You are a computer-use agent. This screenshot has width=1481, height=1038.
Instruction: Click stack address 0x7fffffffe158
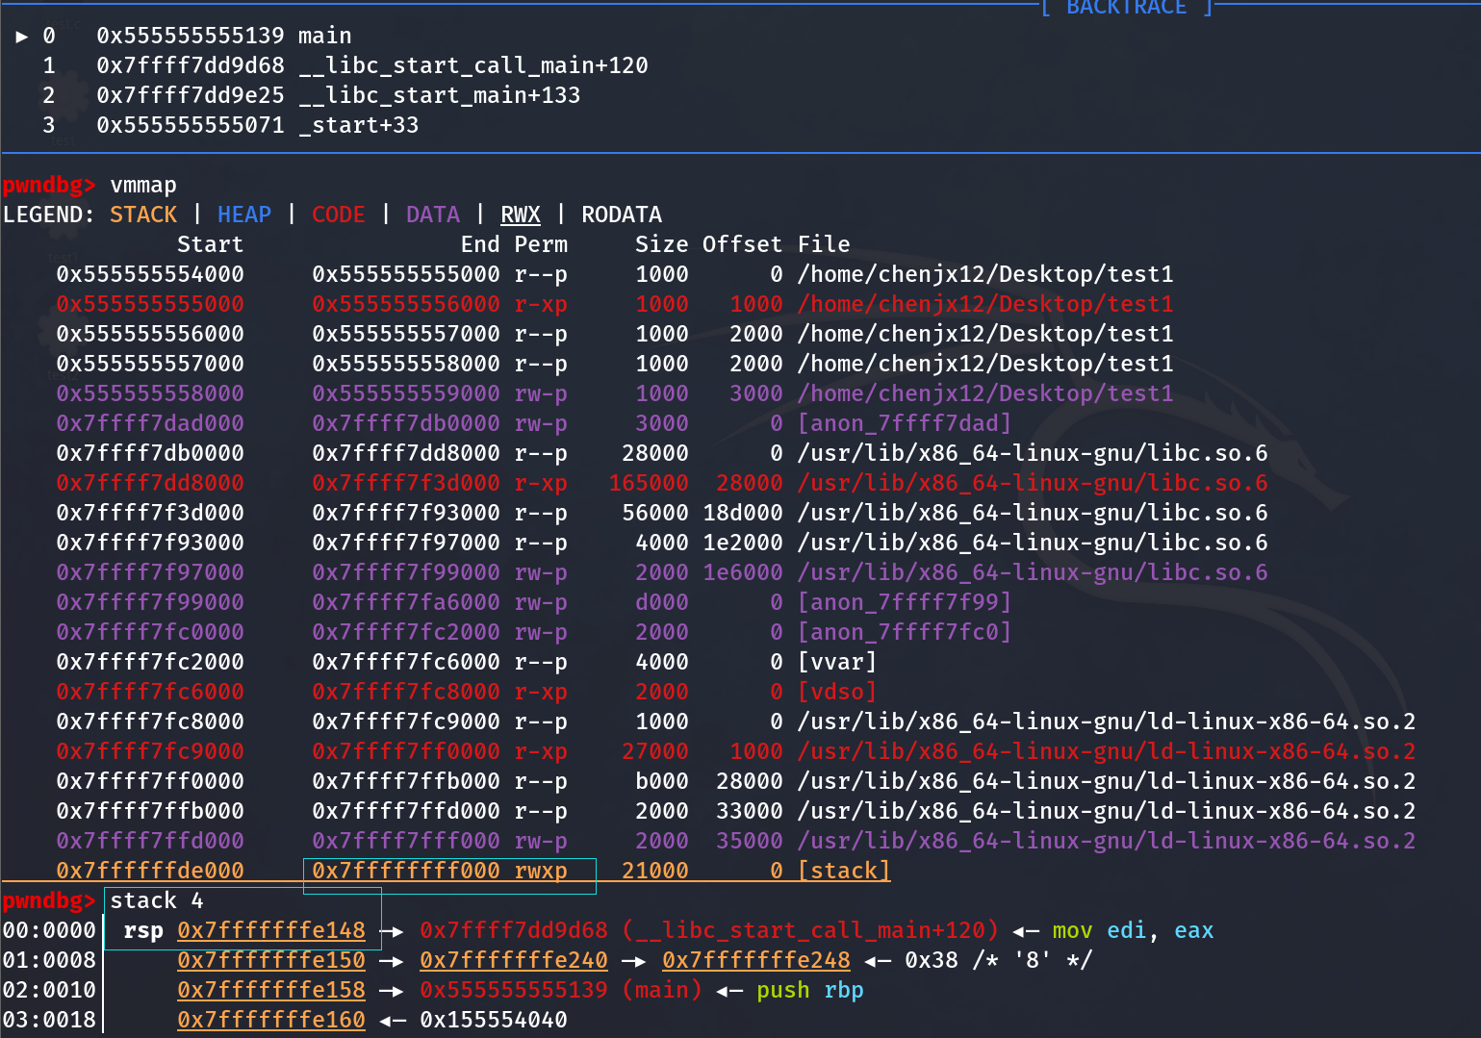click(271, 990)
